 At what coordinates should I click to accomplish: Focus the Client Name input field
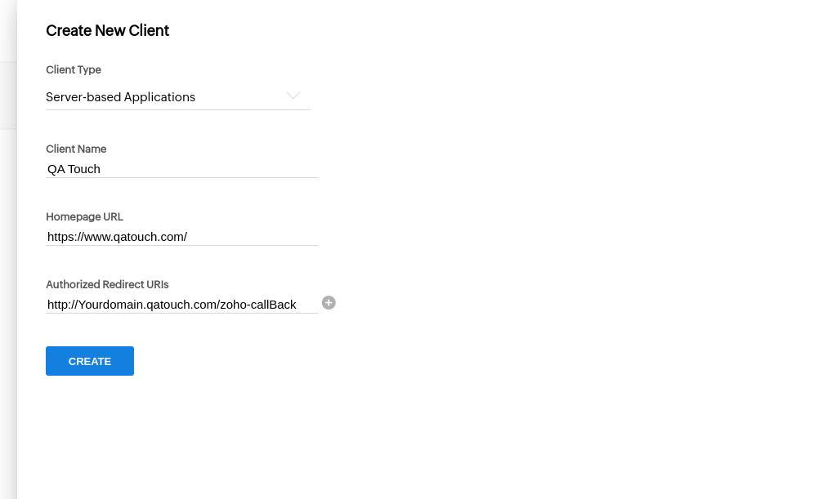[x=204, y=169]
